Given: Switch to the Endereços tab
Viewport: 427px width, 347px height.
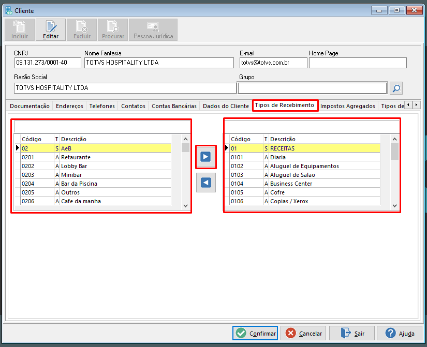Looking at the screenshot, I should 69,106.
